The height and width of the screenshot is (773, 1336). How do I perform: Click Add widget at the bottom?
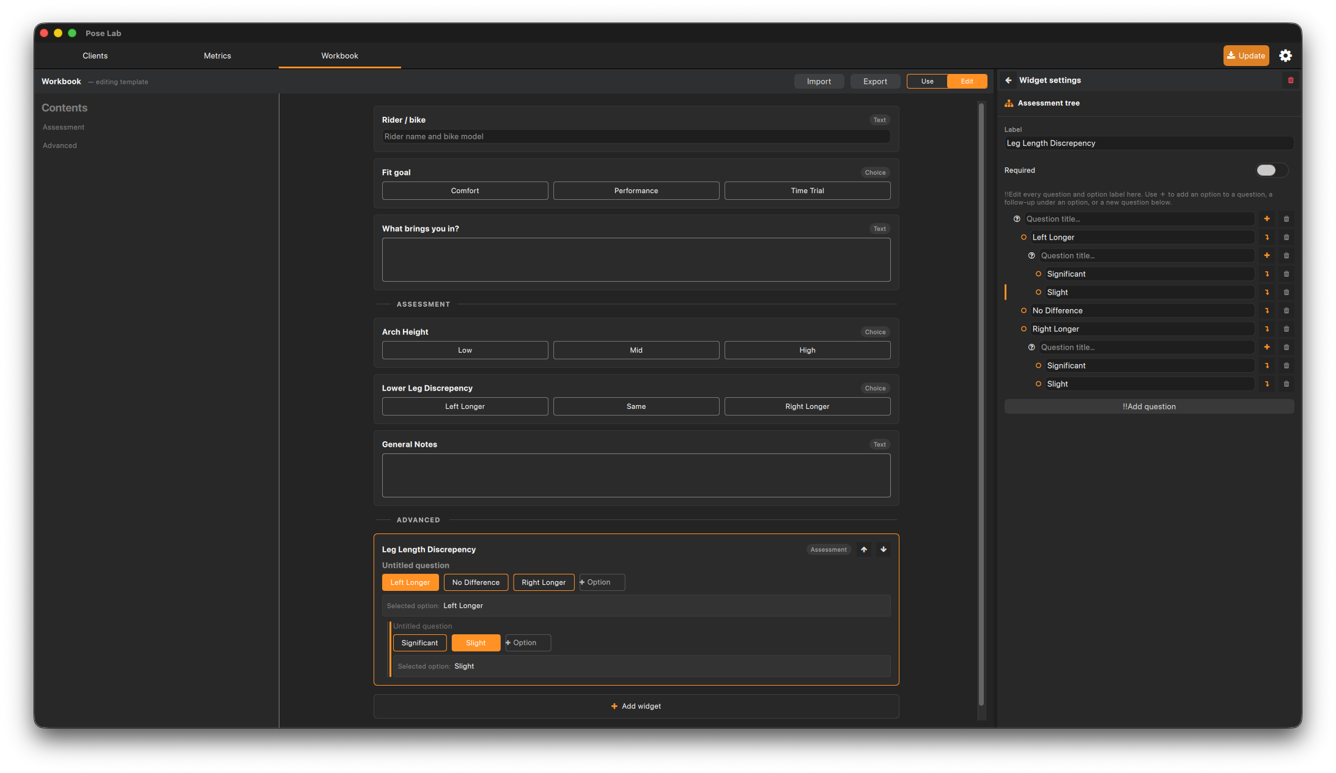click(636, 706)
